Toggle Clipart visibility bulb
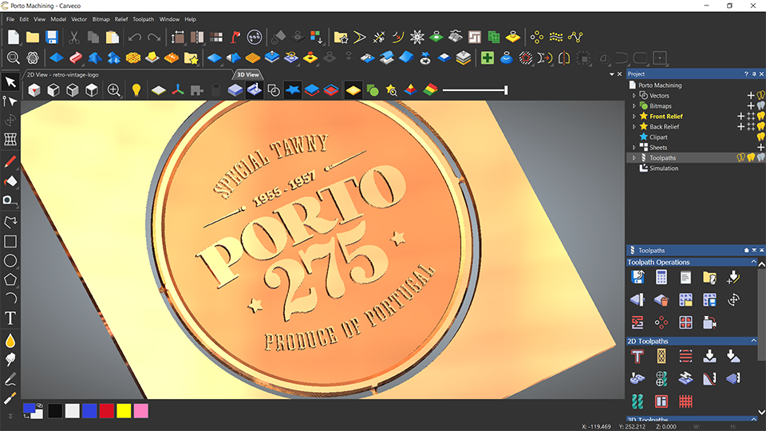This screenshot has height=431, width=766. point(761,136)
